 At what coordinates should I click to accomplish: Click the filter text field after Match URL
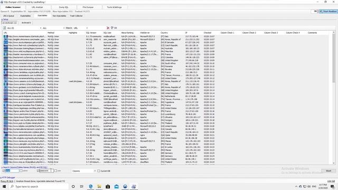(x=97, y=28)
